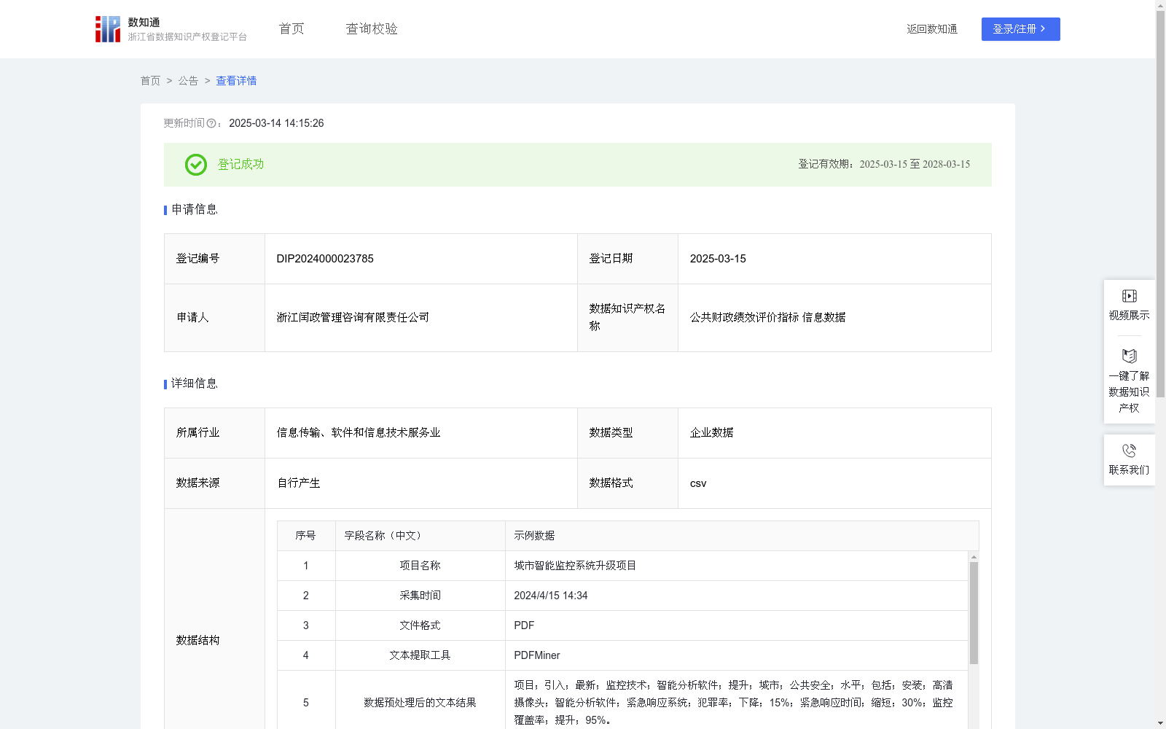Go to 公告 in the breadcrumb
Image resolution: width=1166 pixels, height=729 pixels.
[x=188, y=81]
